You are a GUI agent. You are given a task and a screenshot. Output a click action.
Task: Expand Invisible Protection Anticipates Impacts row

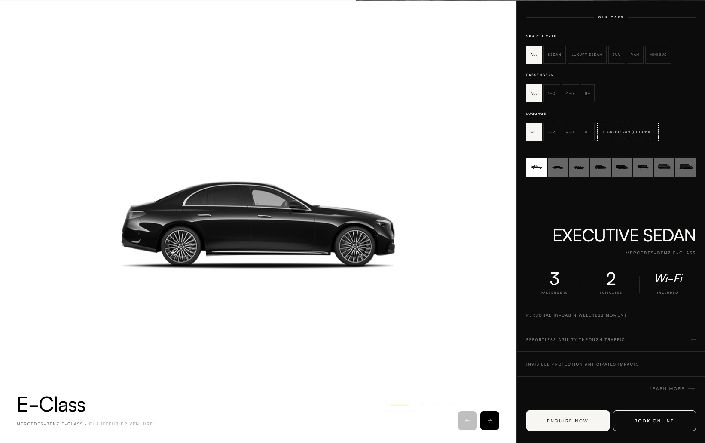(610, 364)
